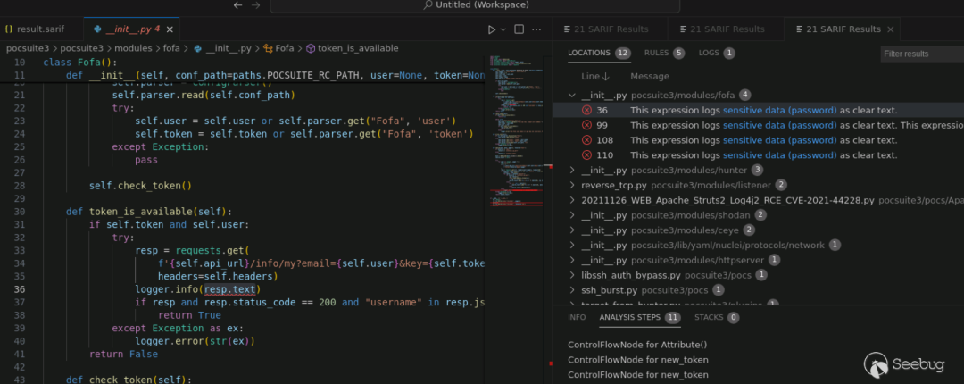
Task: Click the sticky class Fofa() header line
Action: tap(80, 63)
